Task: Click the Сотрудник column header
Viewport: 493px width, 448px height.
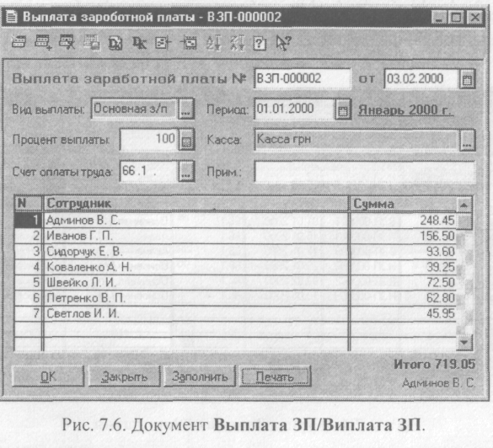Action: [x=196, y=204]
